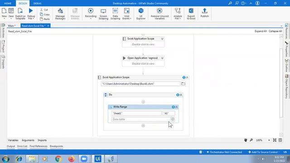Click Expand All activities

(x=261, y=31)
